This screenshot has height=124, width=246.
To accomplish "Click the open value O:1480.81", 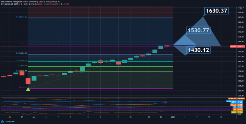I will [x=39, y=4].
